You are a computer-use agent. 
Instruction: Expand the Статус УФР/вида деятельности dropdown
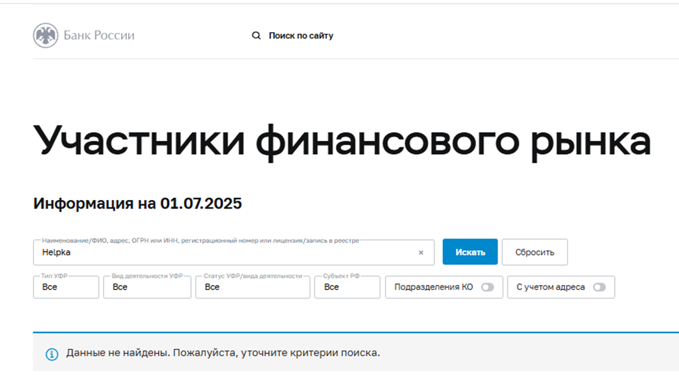(x=252, y=286)
